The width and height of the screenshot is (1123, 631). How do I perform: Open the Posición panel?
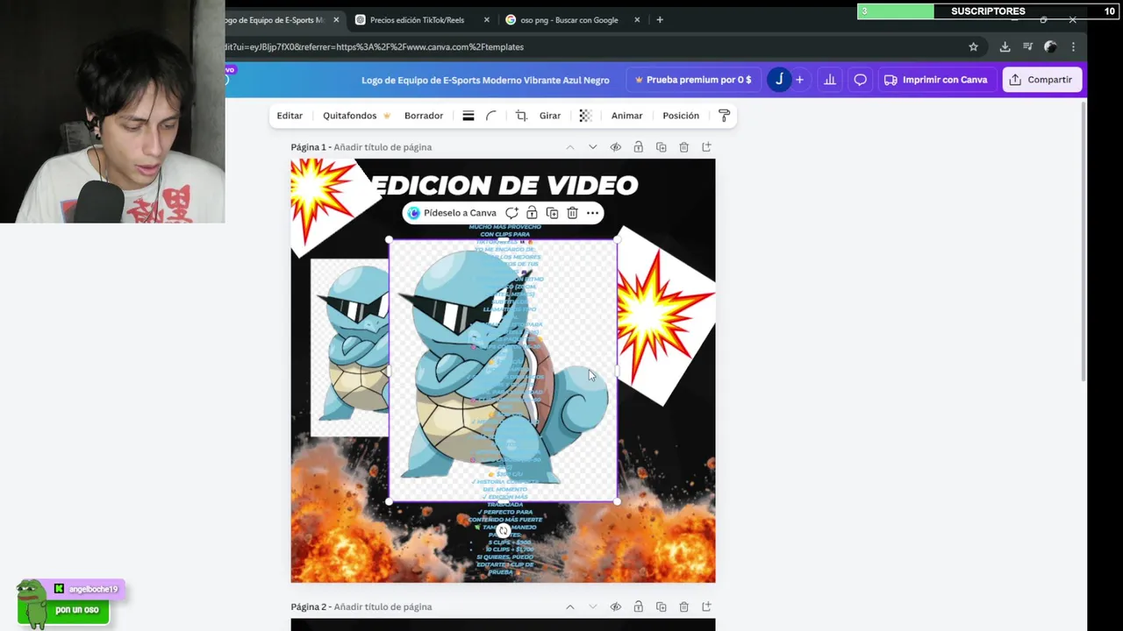(x=681, y=116)
